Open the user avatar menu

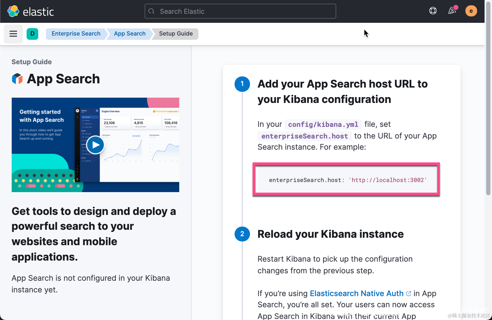click(x=471, y=11)
